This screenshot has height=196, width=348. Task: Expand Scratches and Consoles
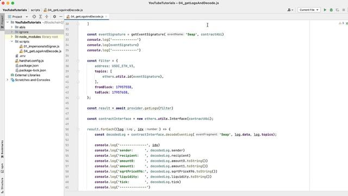click(8, 80)
